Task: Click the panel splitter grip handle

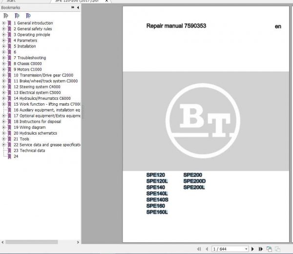Action: pos(83,112)
